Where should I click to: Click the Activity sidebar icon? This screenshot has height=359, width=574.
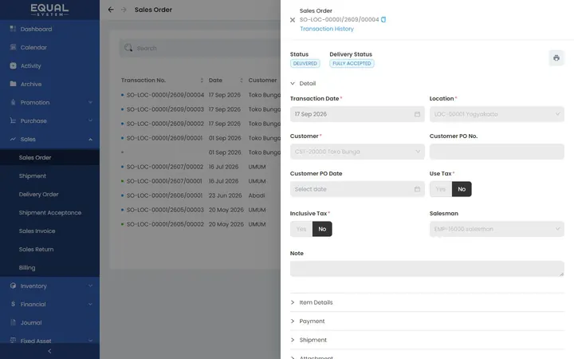14,65
